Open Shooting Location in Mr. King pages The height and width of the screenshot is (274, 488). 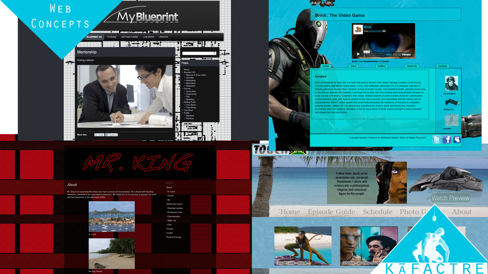click(x=175, y=208)
